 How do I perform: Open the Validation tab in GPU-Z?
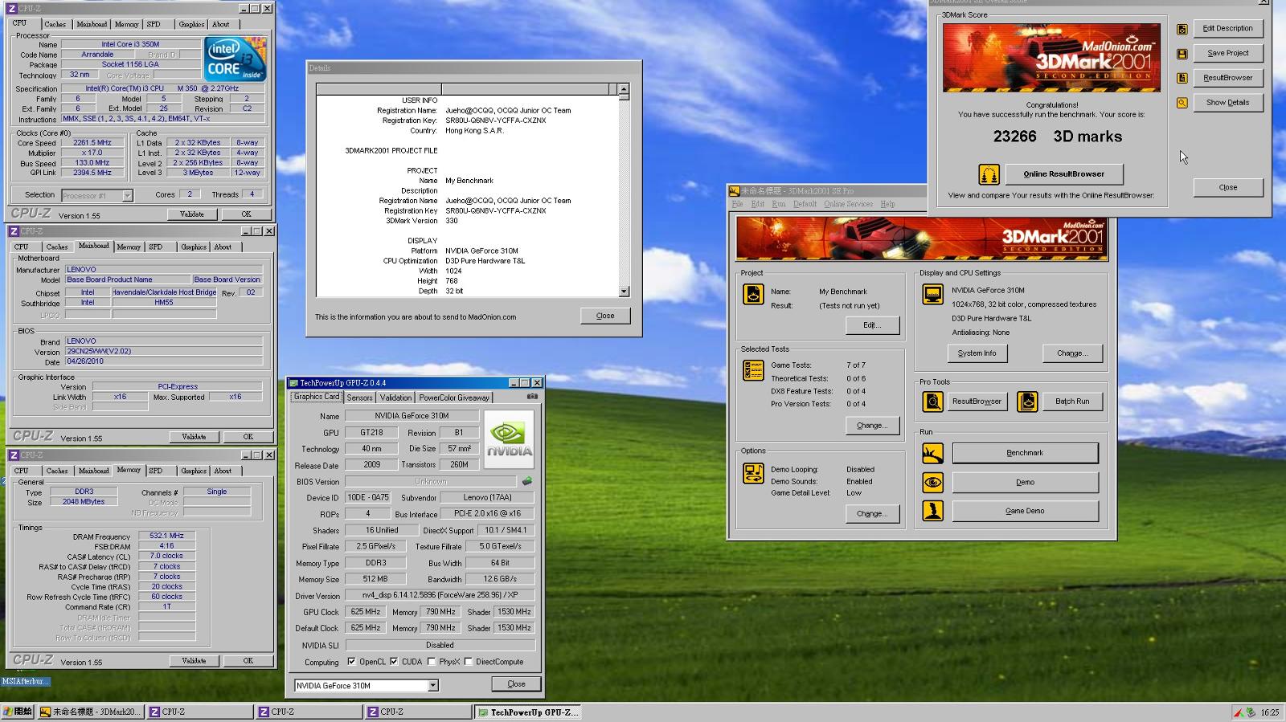(x=395, y=398)
